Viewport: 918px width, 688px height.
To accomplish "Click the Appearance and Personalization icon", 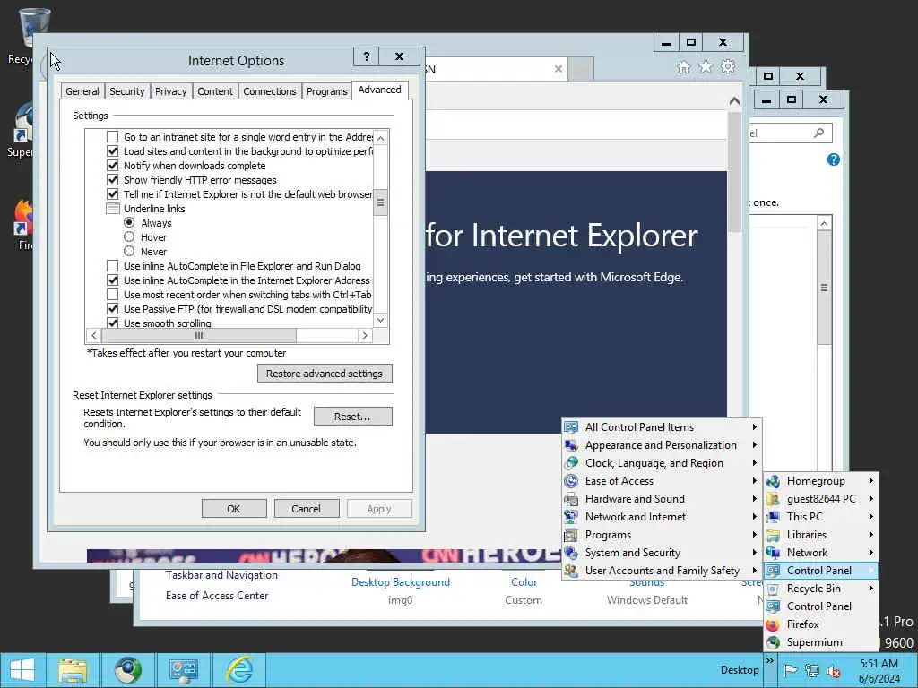I will point(571,445).
